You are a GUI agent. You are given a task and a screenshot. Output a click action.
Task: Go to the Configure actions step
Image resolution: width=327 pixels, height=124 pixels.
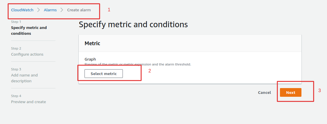point(27,54)
